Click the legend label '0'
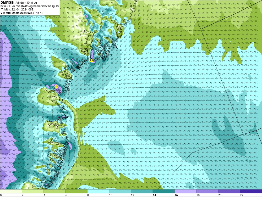Image resolution: width=262 pixels, height=197 pixels. 1,195
